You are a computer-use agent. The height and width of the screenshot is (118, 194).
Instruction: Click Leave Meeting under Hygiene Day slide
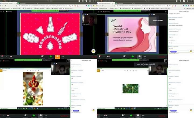[162, 57]
